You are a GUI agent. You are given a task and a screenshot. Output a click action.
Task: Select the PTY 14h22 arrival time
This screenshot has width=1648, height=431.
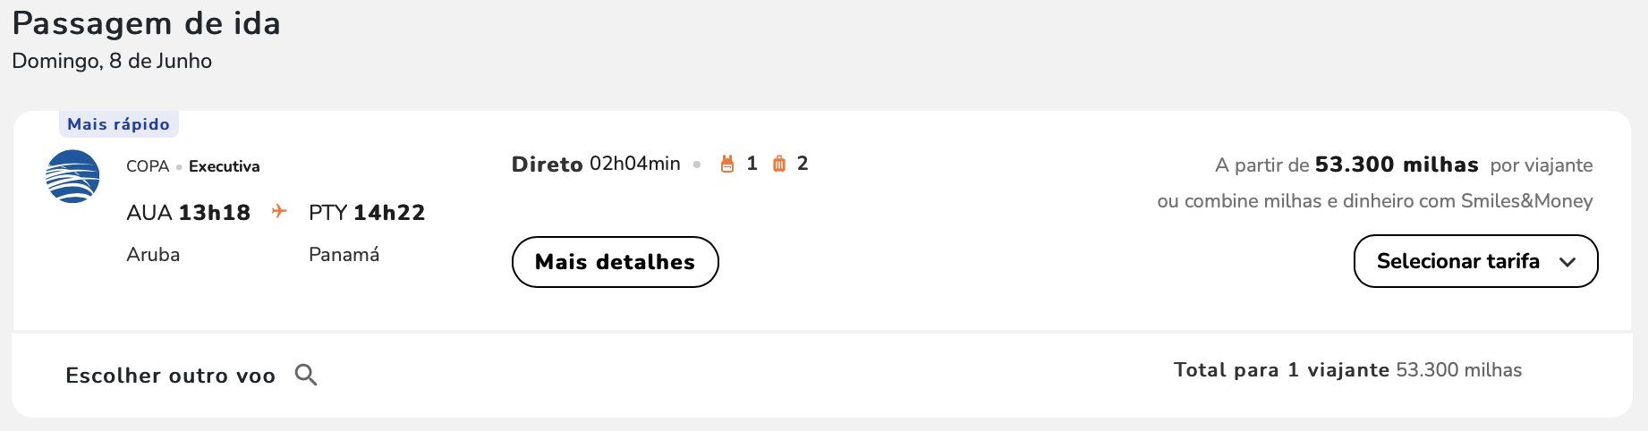click(x=367, y=213)
